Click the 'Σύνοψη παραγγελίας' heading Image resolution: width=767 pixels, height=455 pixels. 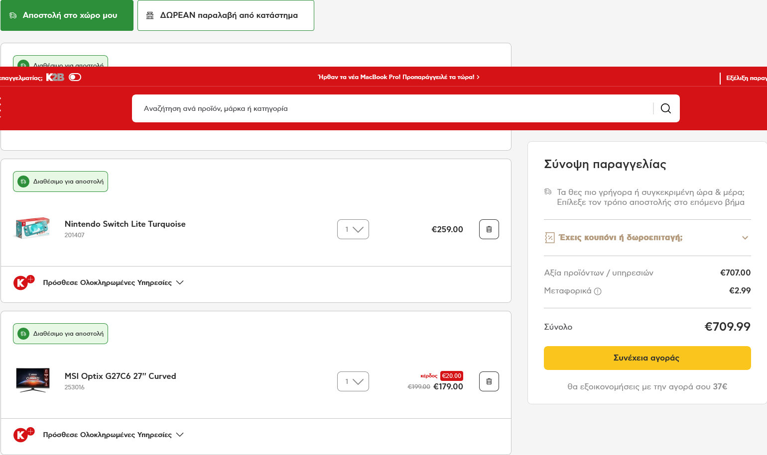pos(605,164)
